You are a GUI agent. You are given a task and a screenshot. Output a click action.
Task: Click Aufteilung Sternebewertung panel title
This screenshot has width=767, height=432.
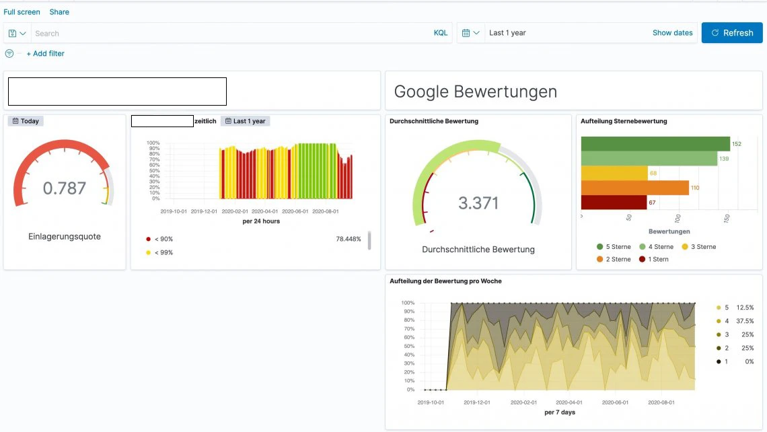tap(624, 121)
